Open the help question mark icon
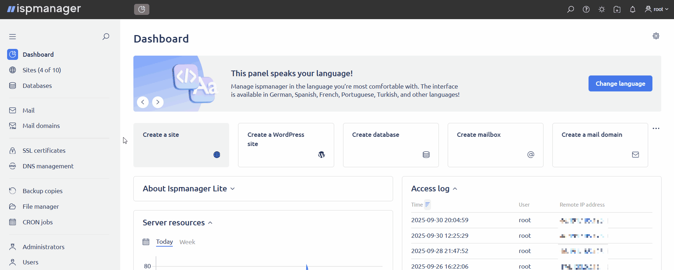This screenshot has width=674, height=270. click(x=586, y=10)
